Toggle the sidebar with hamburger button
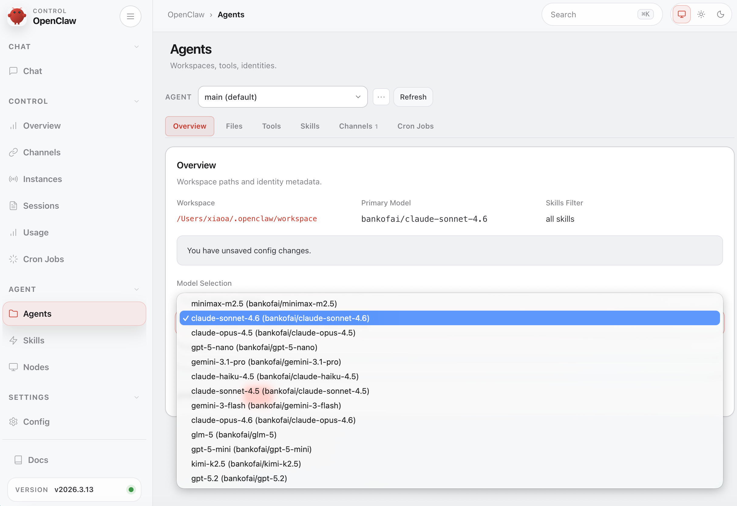The height and width of the screenshot is (506, 737). [x=130, y=16]
